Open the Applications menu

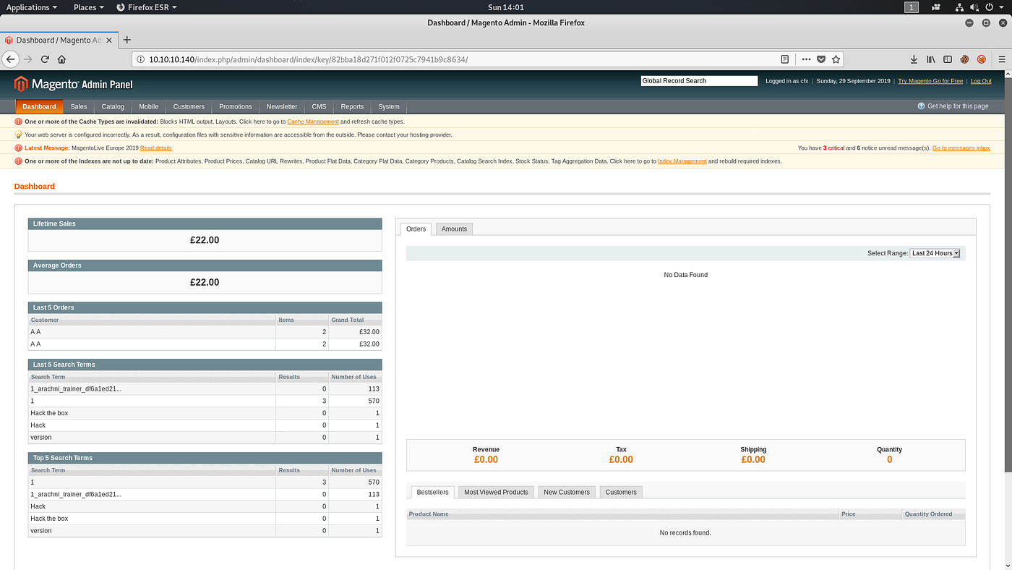(32, 7)
